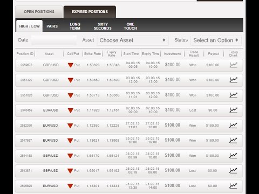The height and width of the screenshot is (194, 259).
Task: Open expiry chart for position 2505895
Action: (x=233, y=186)
